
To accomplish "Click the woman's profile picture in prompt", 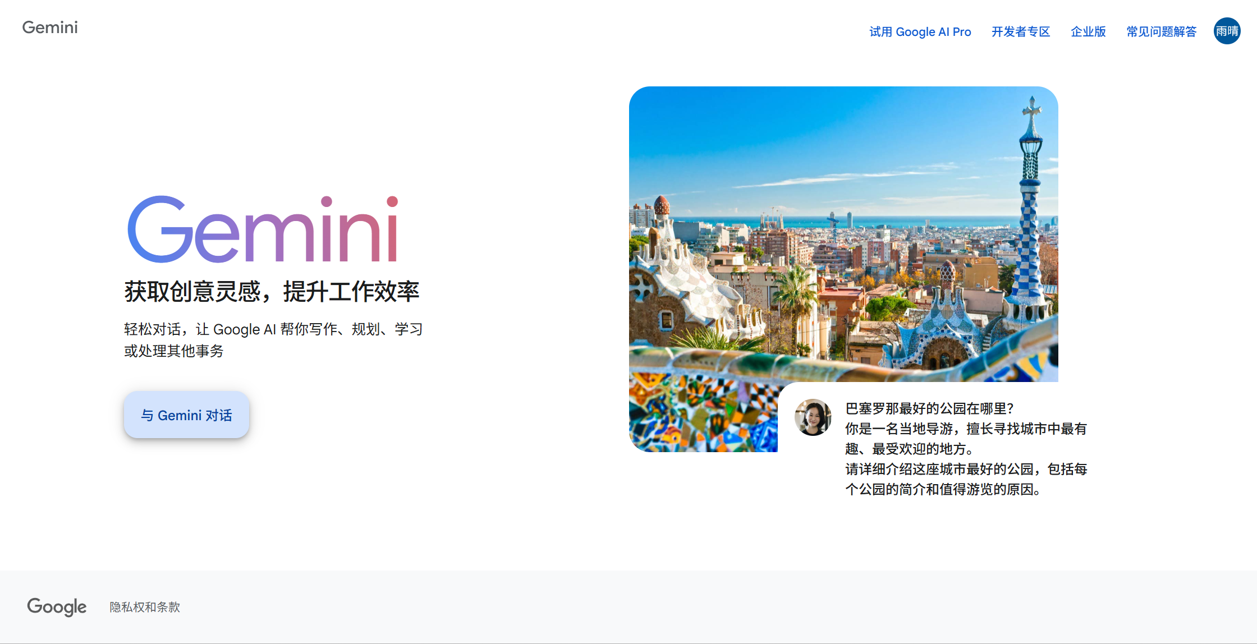I will (813, 417).
